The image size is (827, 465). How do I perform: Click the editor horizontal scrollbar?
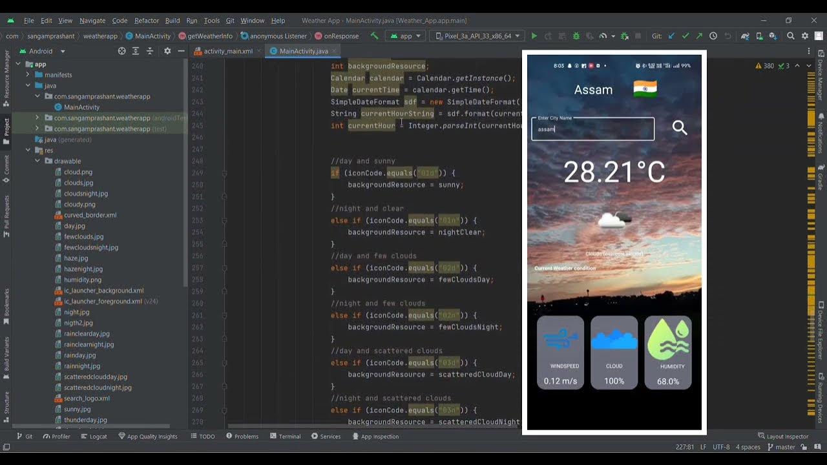pos(375,426)
